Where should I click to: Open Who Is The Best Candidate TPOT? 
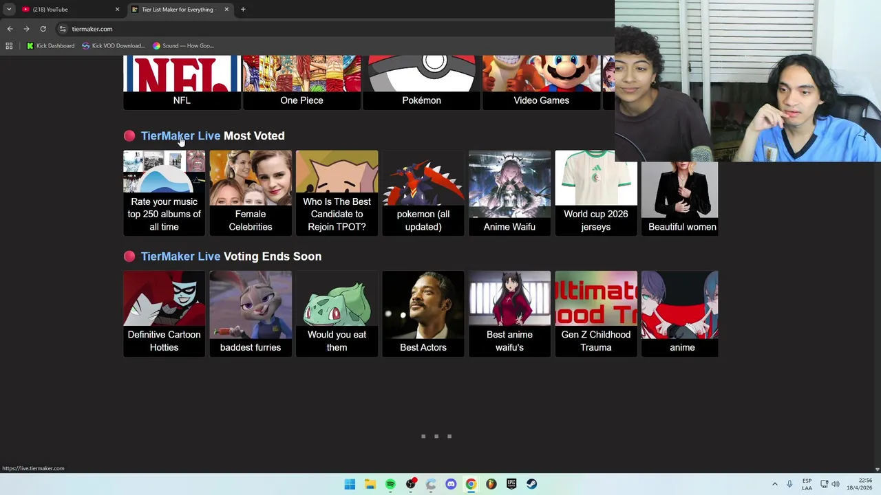coord(337,193)
